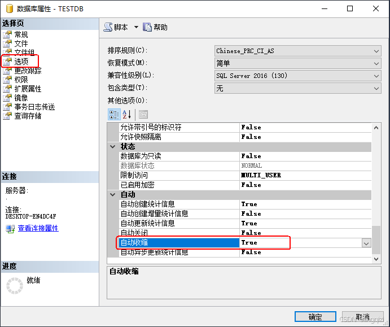390x327 pixels.
Task: Open the 镜像 page
Action: pos(21,98)
